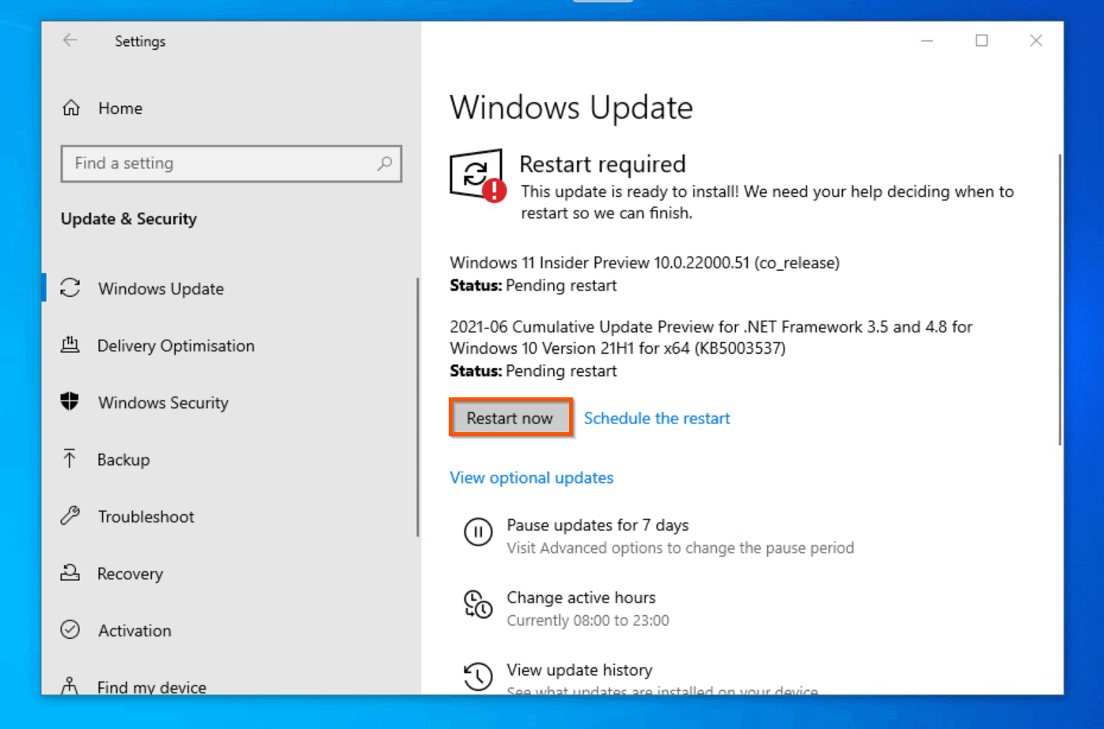Open View optional updates link

[x=532, y=477]
